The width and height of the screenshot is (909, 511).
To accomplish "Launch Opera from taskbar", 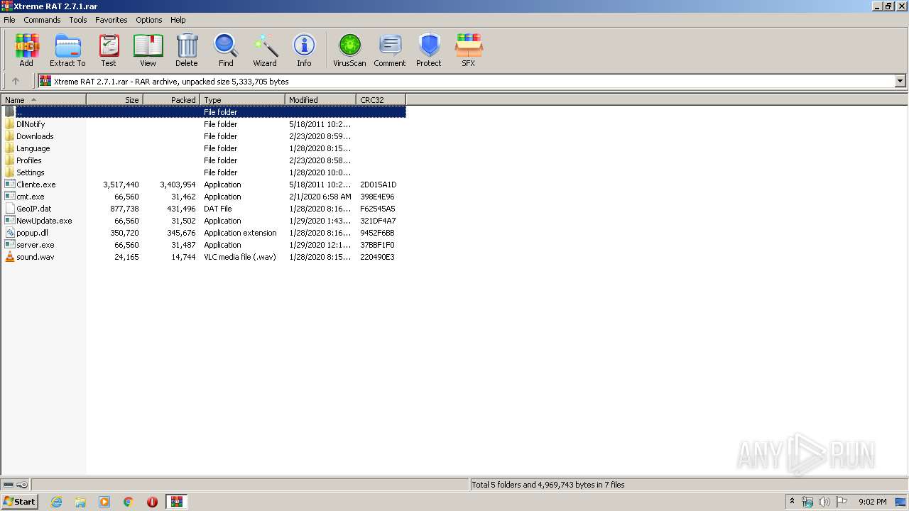I will click(x=152, y=502).
